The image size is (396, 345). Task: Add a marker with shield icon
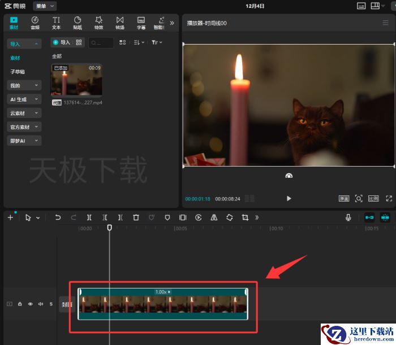[167, 217]
